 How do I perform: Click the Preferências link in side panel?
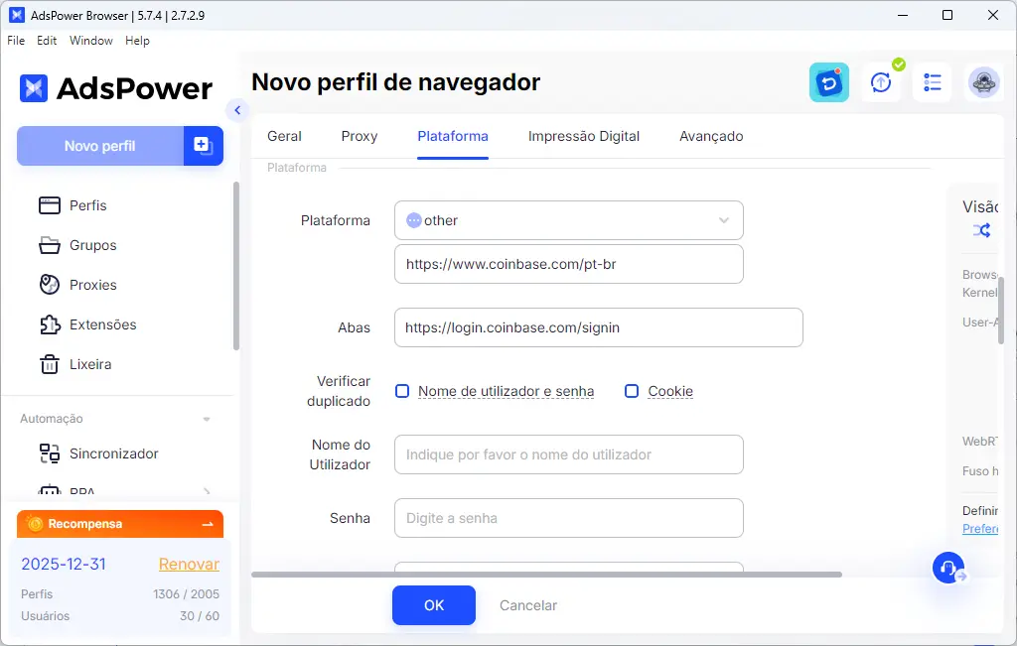980,529
